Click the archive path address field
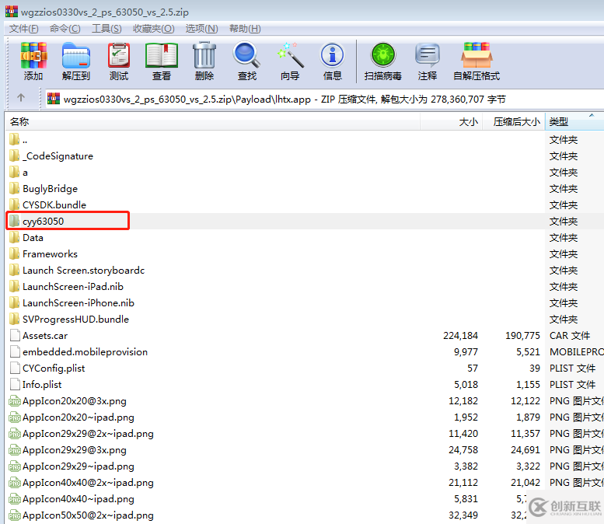Screen dimensions: 604x524 click(324, 100)
